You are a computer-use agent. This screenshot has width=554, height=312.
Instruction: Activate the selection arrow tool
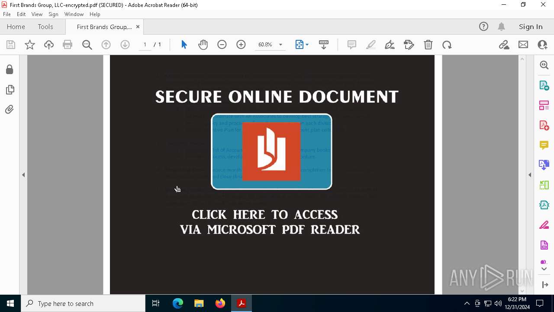click(x=184, y=45)
